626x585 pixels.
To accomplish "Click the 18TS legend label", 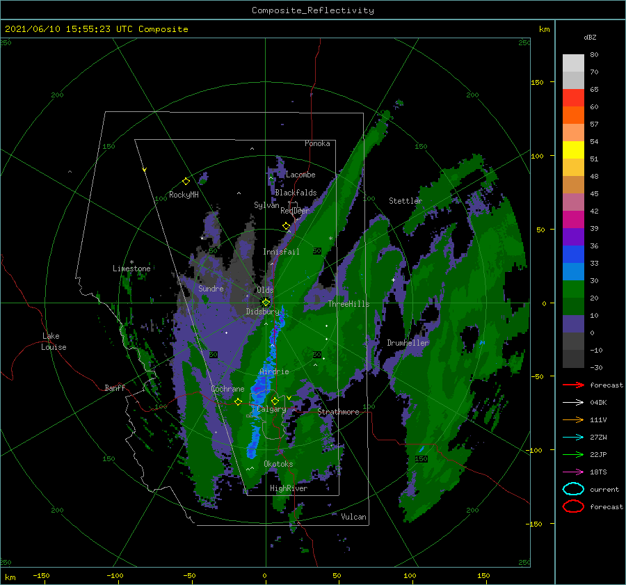I will pos(598,472).
